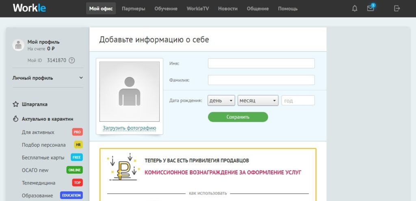Open Новости menu item
Image resolution: width=416 pixels, height=201 pixels.
pos(227,9)
